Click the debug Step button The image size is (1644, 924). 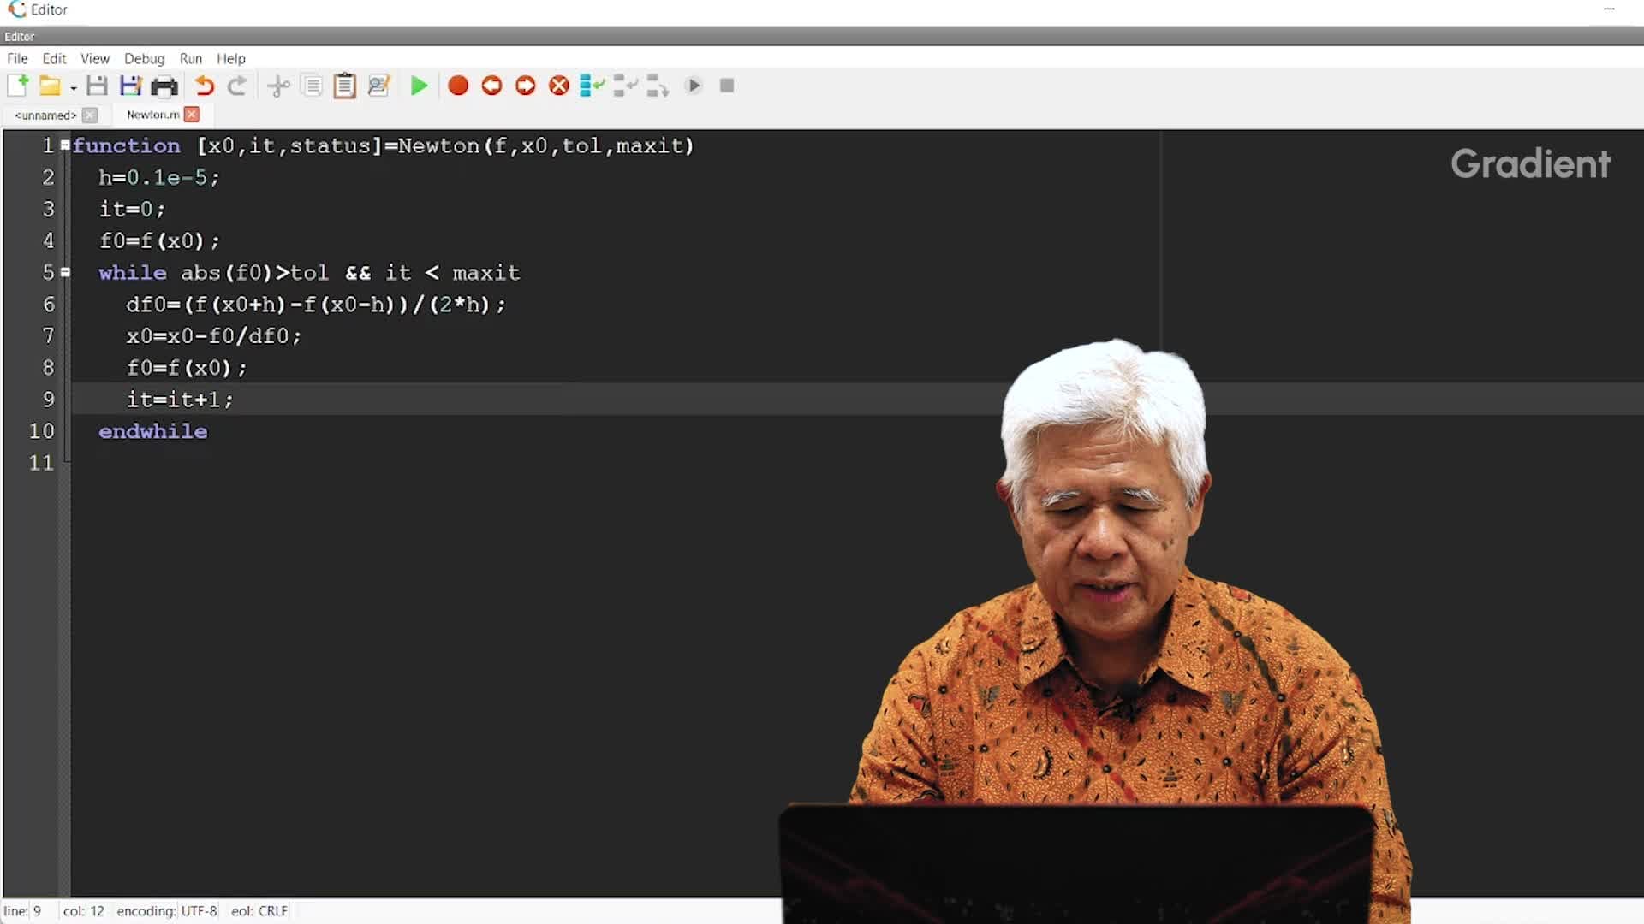592,86
